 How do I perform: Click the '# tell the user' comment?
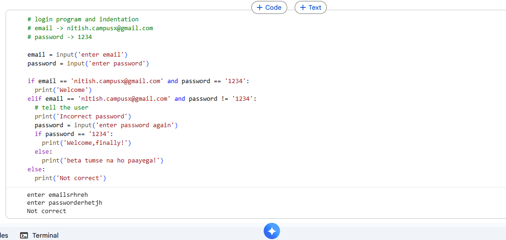(61, 107)
